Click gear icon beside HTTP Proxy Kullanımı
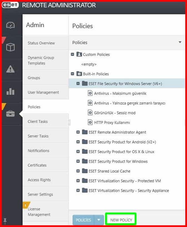Image resolution: width=187 pixels, height=227 pixels. click(x=90, y=122)
